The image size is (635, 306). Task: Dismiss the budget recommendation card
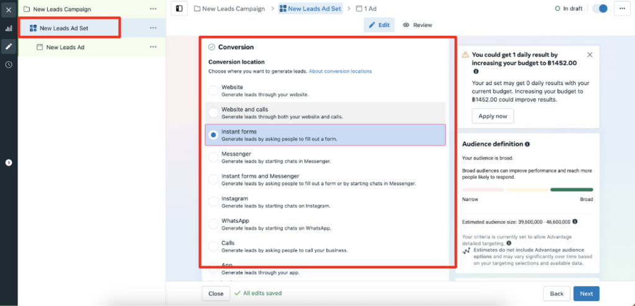pos(590,55)
